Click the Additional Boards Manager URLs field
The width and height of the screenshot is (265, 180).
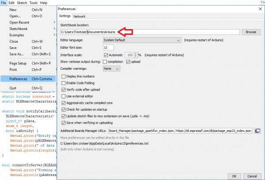(x=180, y=131)
